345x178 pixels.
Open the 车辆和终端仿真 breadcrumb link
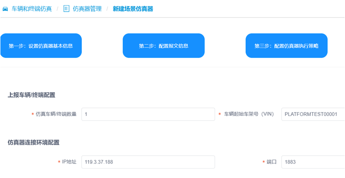(31, 9)
